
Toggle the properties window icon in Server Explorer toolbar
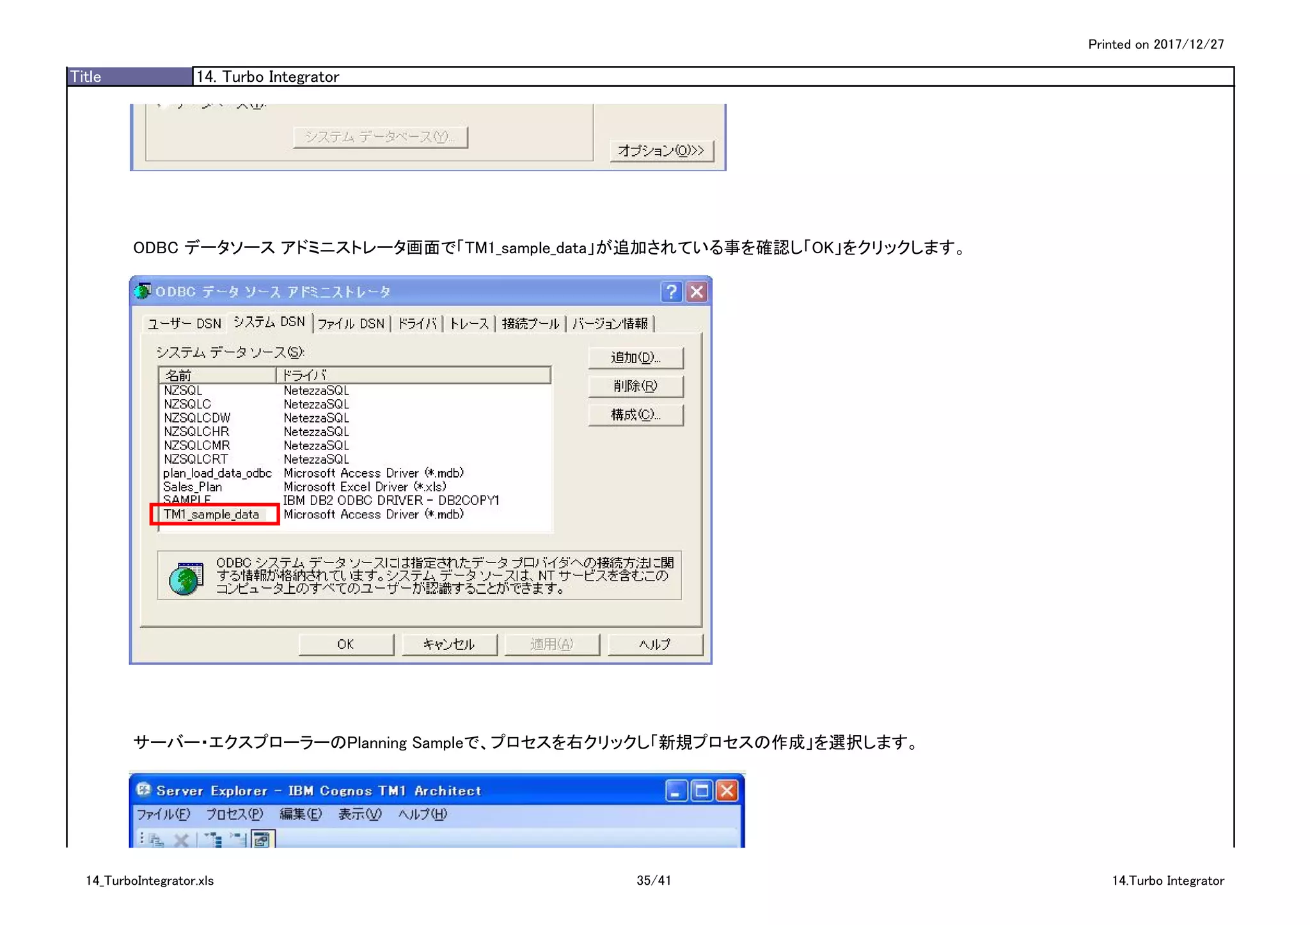click(x=262, y=839)
